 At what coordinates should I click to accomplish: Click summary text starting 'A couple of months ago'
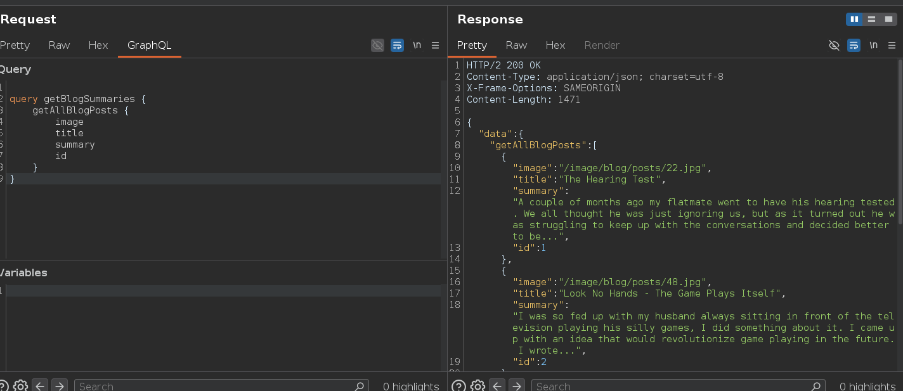click(x=704, y=219)
